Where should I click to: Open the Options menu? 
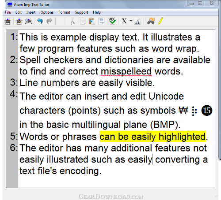click(x=47, y=12)
